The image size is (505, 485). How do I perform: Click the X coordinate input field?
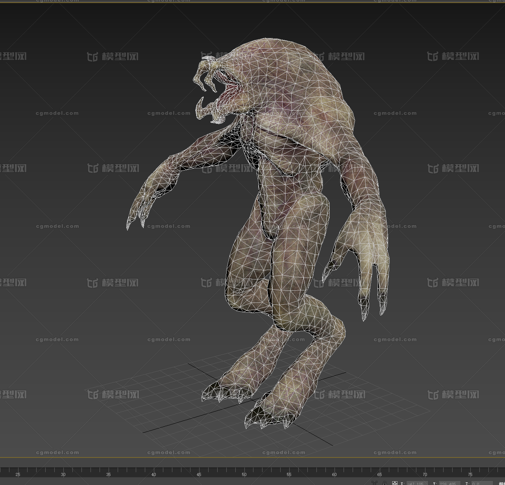coord(417,483)
